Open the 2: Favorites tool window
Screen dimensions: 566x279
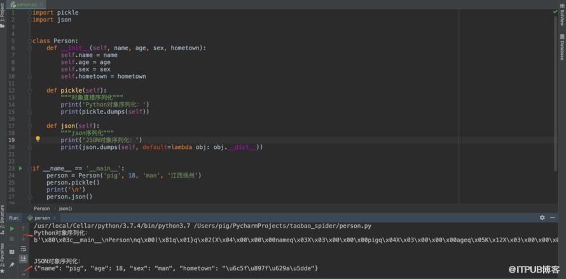[x=2, y=257]
